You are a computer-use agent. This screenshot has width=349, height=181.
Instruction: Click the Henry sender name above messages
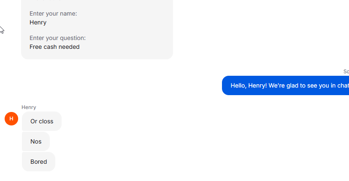(29, 107)
